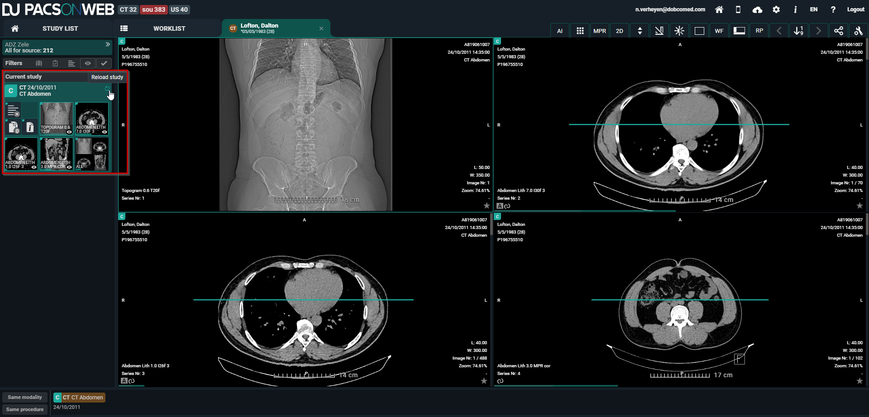Select the Abdomen Lith 3.0 MPR Cor thumbnail
Screen dimensions: 869x417
(57, 154)
